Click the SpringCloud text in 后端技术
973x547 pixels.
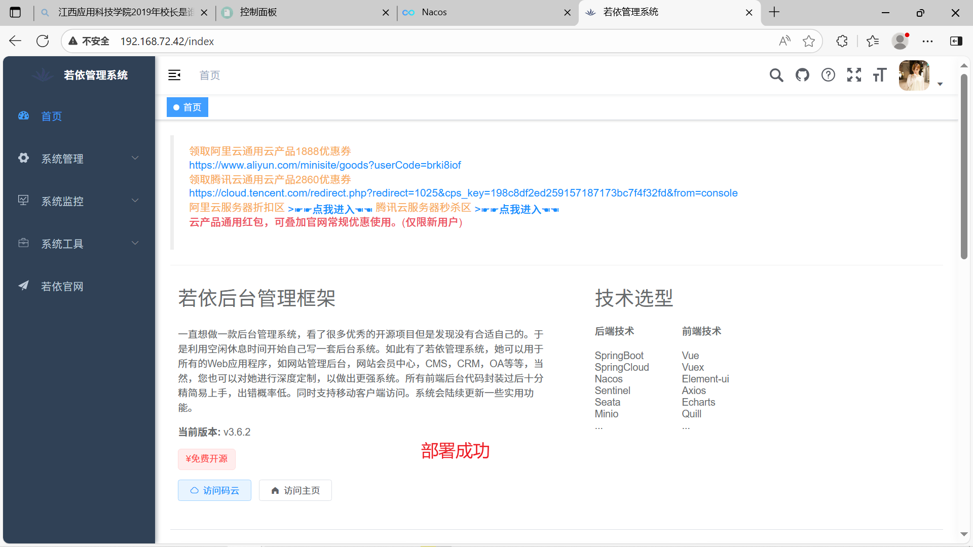(622, 367)
